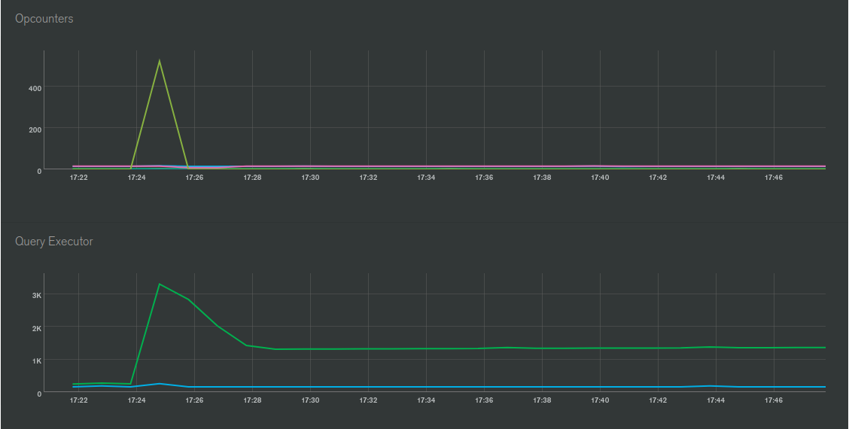The image size is (849, 429).
Task: Click the 17:28 time label in Opcounters
Action: pos(252,178)
